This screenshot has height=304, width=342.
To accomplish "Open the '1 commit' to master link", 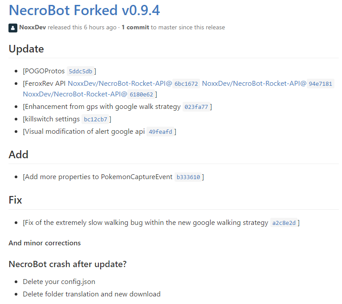I will point(135,28).
